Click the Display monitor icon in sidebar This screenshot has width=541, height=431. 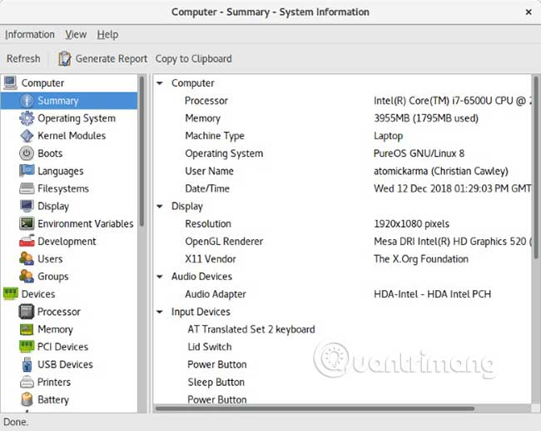pos(27,206)
